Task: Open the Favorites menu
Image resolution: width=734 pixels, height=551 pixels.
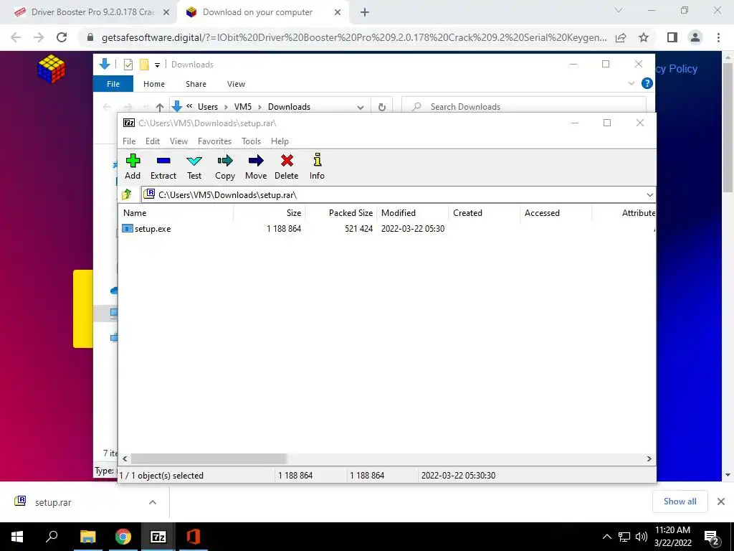Action: click(x=214, y=141)
